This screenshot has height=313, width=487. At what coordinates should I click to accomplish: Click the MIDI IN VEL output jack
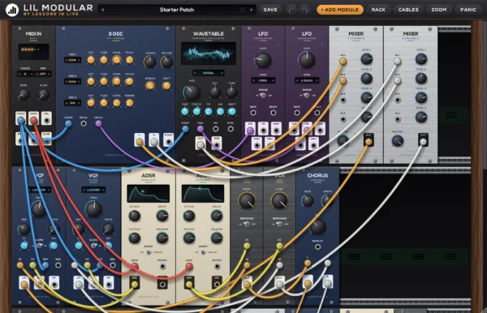tap(46, 120)
